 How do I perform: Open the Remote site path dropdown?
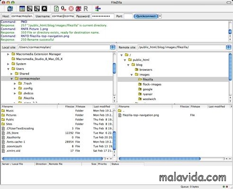point(229,47)
